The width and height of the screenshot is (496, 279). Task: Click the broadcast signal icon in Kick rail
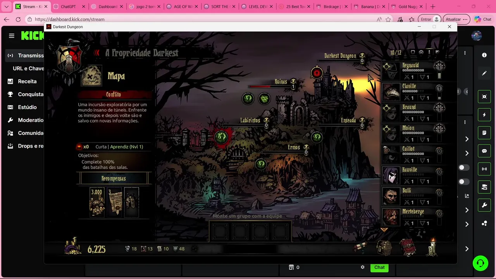[484, 169]
